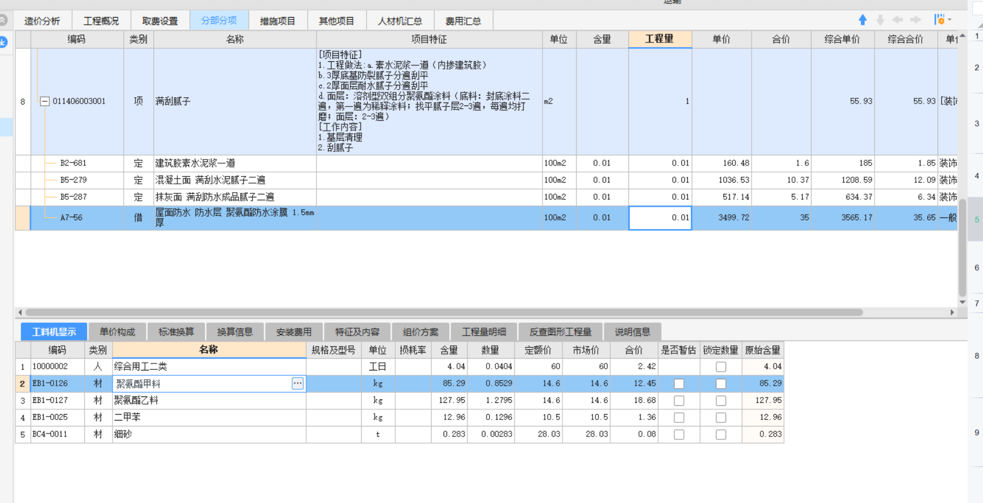Open the 工程量明细 panel tab
The width and height of the screenshot is (983, 503).
click(x=484, y=332)
